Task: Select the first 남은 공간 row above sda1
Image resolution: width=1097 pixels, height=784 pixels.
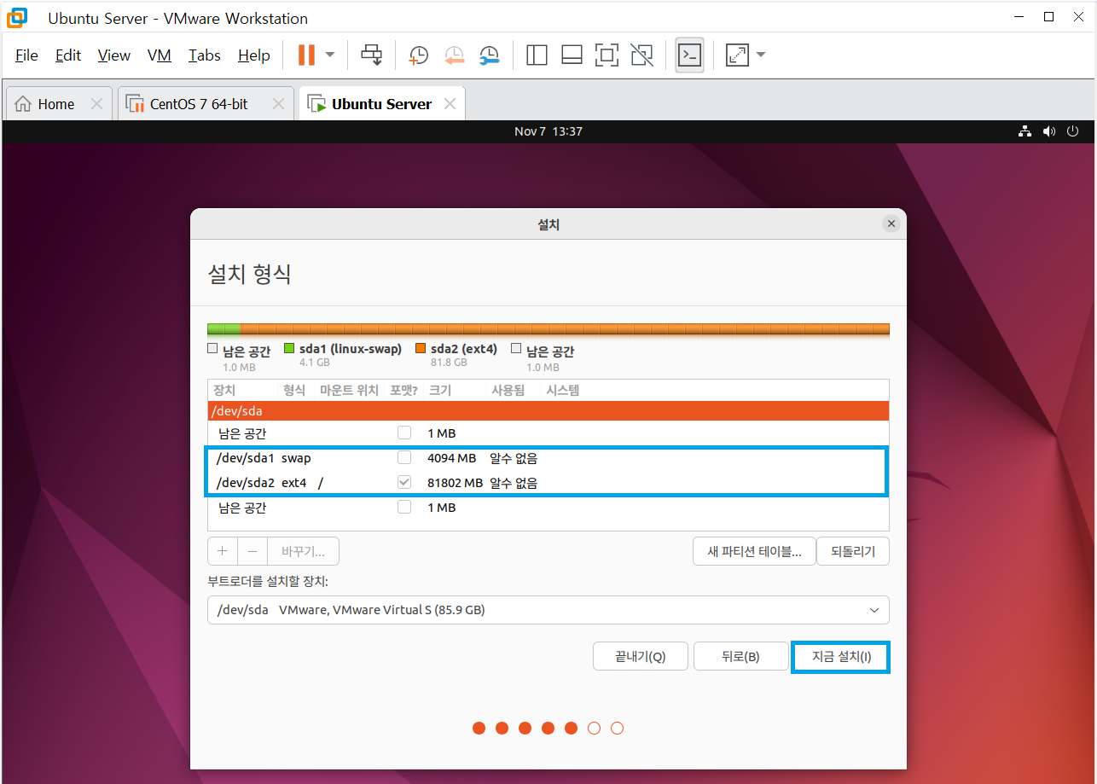Action: (548, 433)
